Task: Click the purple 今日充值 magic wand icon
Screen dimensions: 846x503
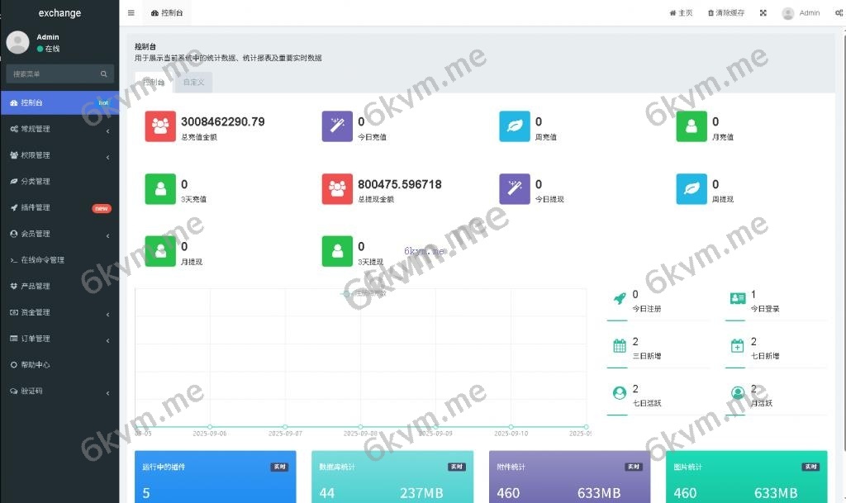Action: click(337, 126)
